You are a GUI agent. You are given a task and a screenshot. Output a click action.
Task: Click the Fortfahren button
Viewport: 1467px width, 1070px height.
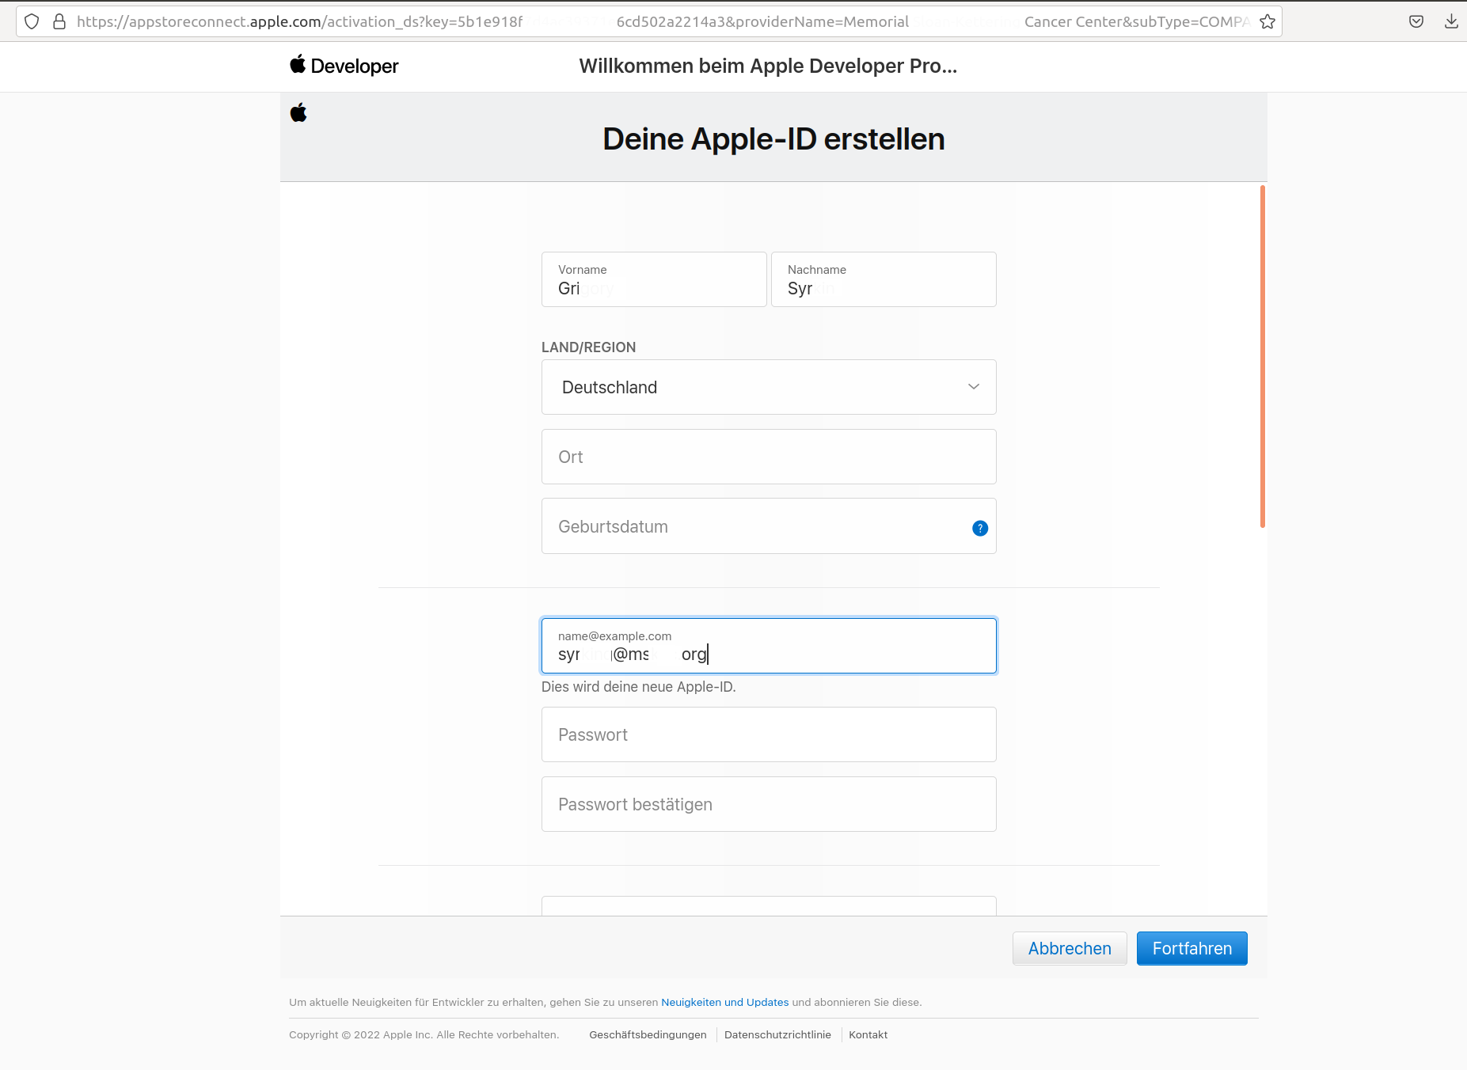(x=1191, y=948)
